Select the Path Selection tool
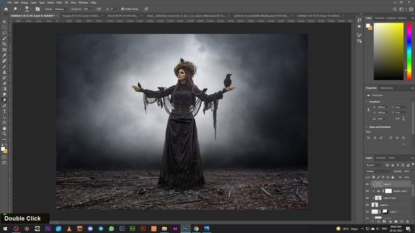Screen dimensions: 415x233 point(5,116)
